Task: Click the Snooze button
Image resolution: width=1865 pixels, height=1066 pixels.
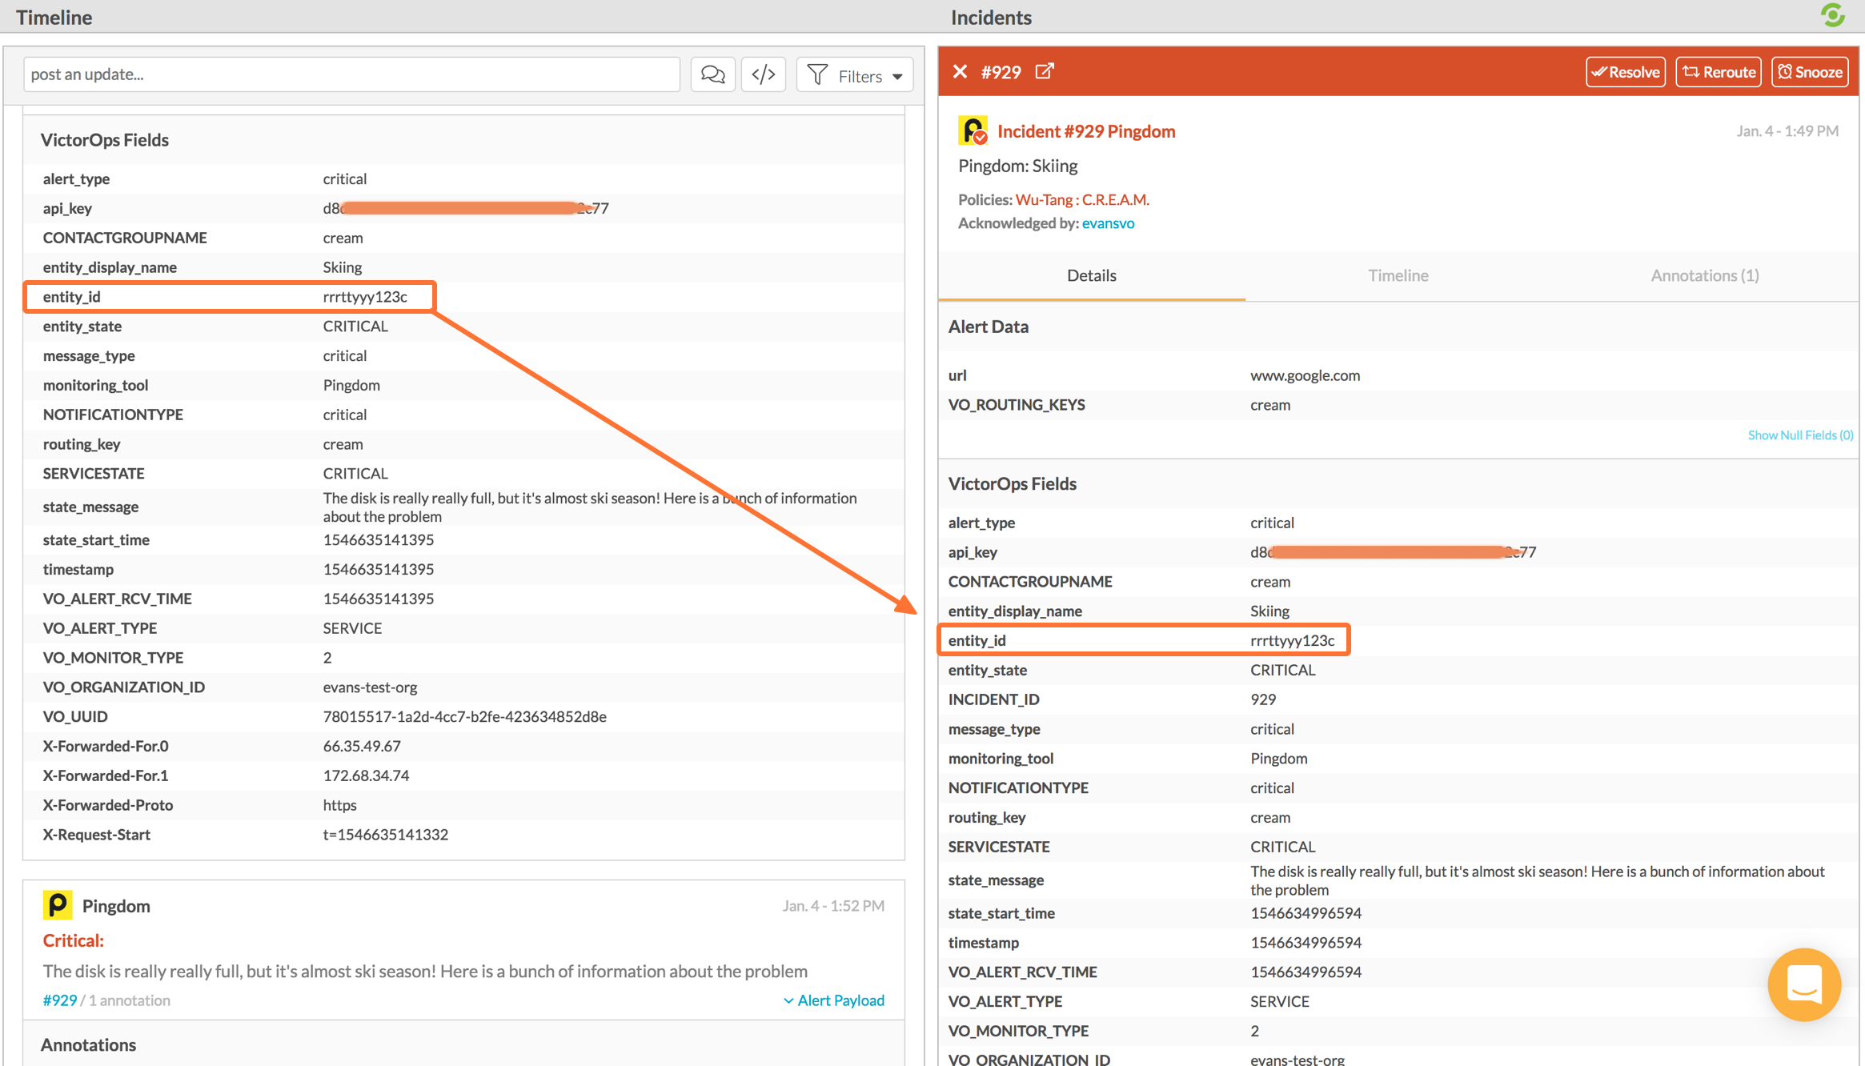Action: point(1811,72)
